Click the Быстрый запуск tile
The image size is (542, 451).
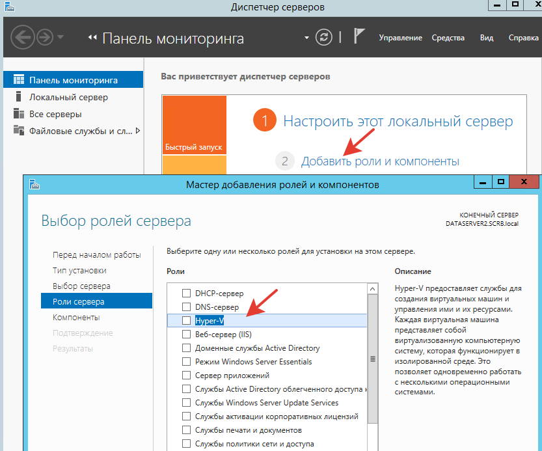(195, 125)
